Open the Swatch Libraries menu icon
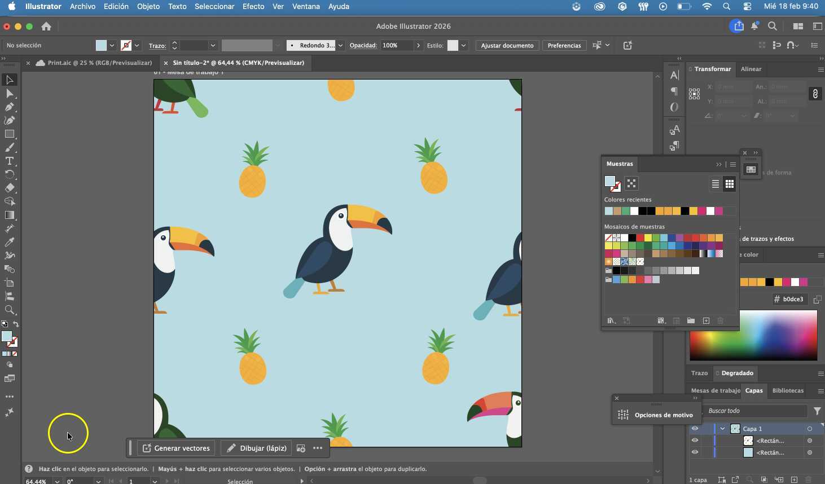The image size is (825, 484). coord(611,321)
